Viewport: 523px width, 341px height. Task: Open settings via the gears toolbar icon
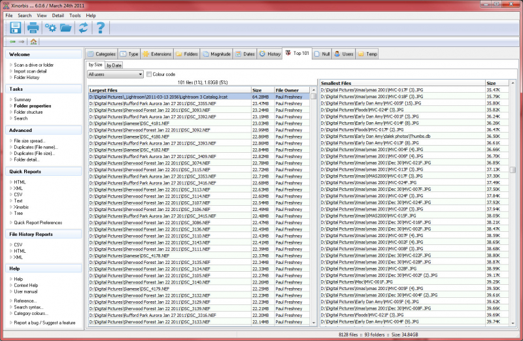(x=51, y=27)
